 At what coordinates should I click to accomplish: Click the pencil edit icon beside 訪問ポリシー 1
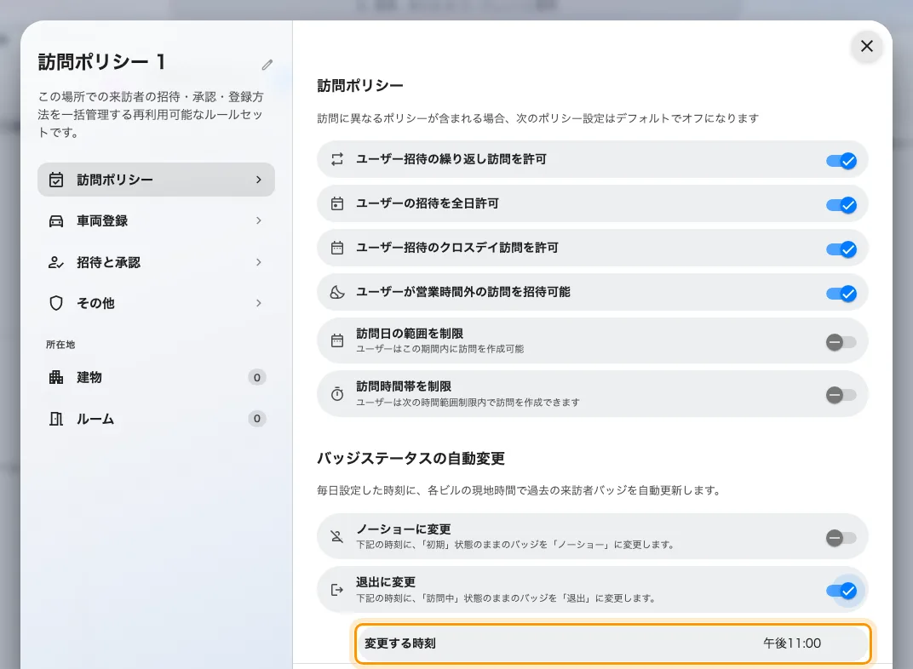click(267, 65)
